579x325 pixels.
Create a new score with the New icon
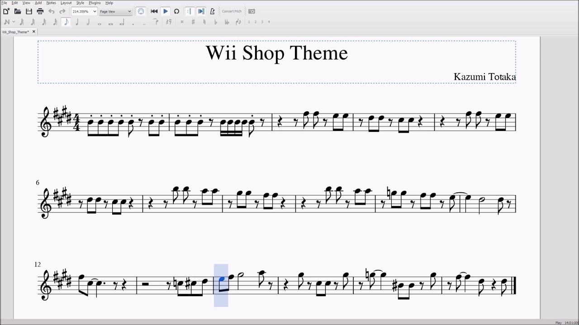click(6, 11)
